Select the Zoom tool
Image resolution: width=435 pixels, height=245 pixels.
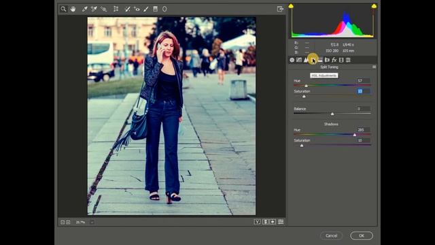(63, 9)
